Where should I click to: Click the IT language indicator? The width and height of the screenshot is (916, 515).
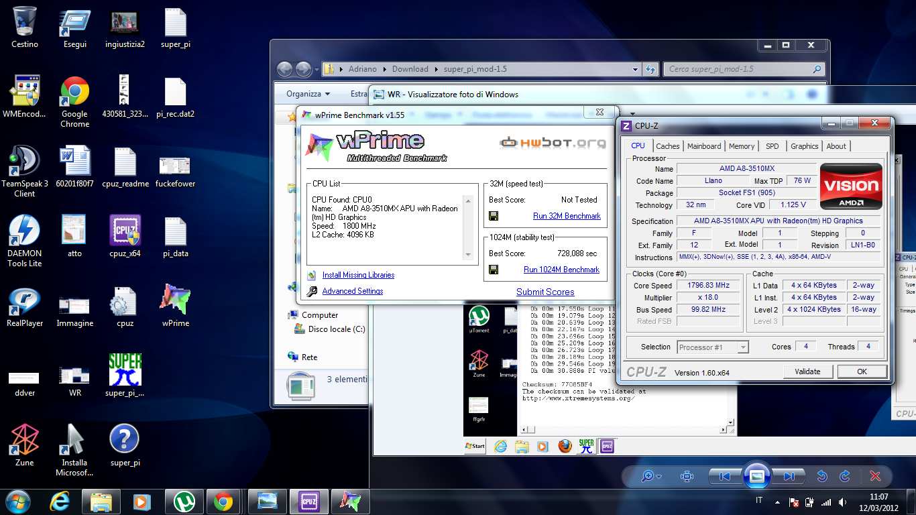click(x=759, y=501)
